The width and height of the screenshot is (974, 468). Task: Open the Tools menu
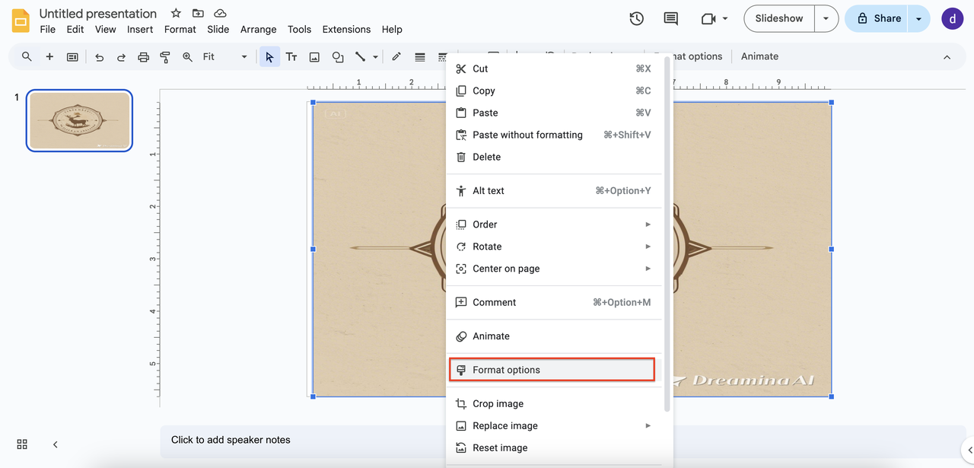coord(299,29)
